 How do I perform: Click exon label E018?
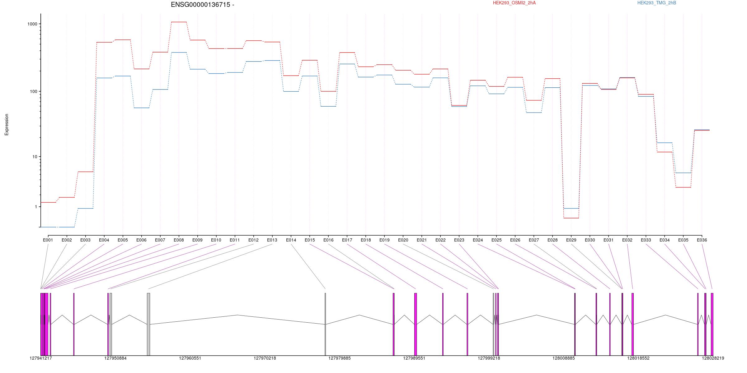click(x=366, y=240)
